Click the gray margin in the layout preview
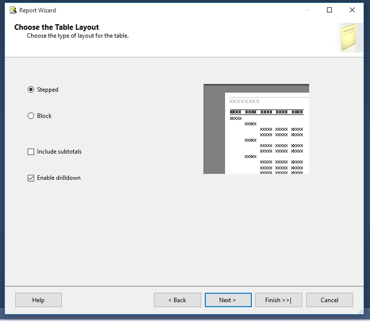The image size is (370, 321). click(x=214, y=134)
